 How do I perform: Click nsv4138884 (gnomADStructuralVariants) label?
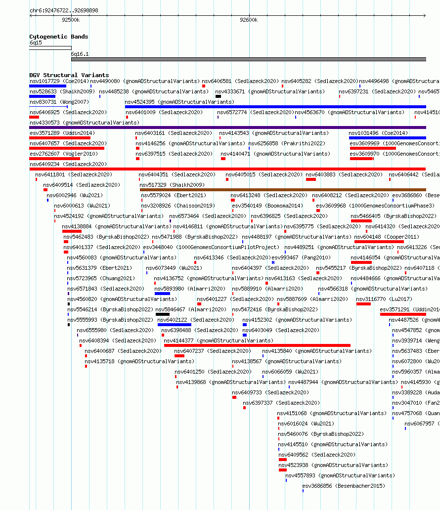click(x=117, y=226)
